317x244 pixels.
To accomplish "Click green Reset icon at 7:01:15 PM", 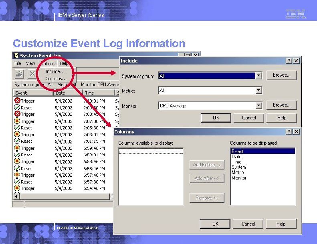I will click(17, 141).
